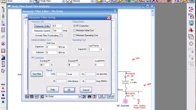Screen dimensions: 196x110
Task: Open the red alert bell view icon
Action: point(191,30)
